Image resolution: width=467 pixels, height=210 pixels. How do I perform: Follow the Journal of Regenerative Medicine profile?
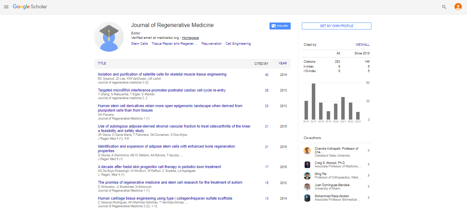point(280,26)
